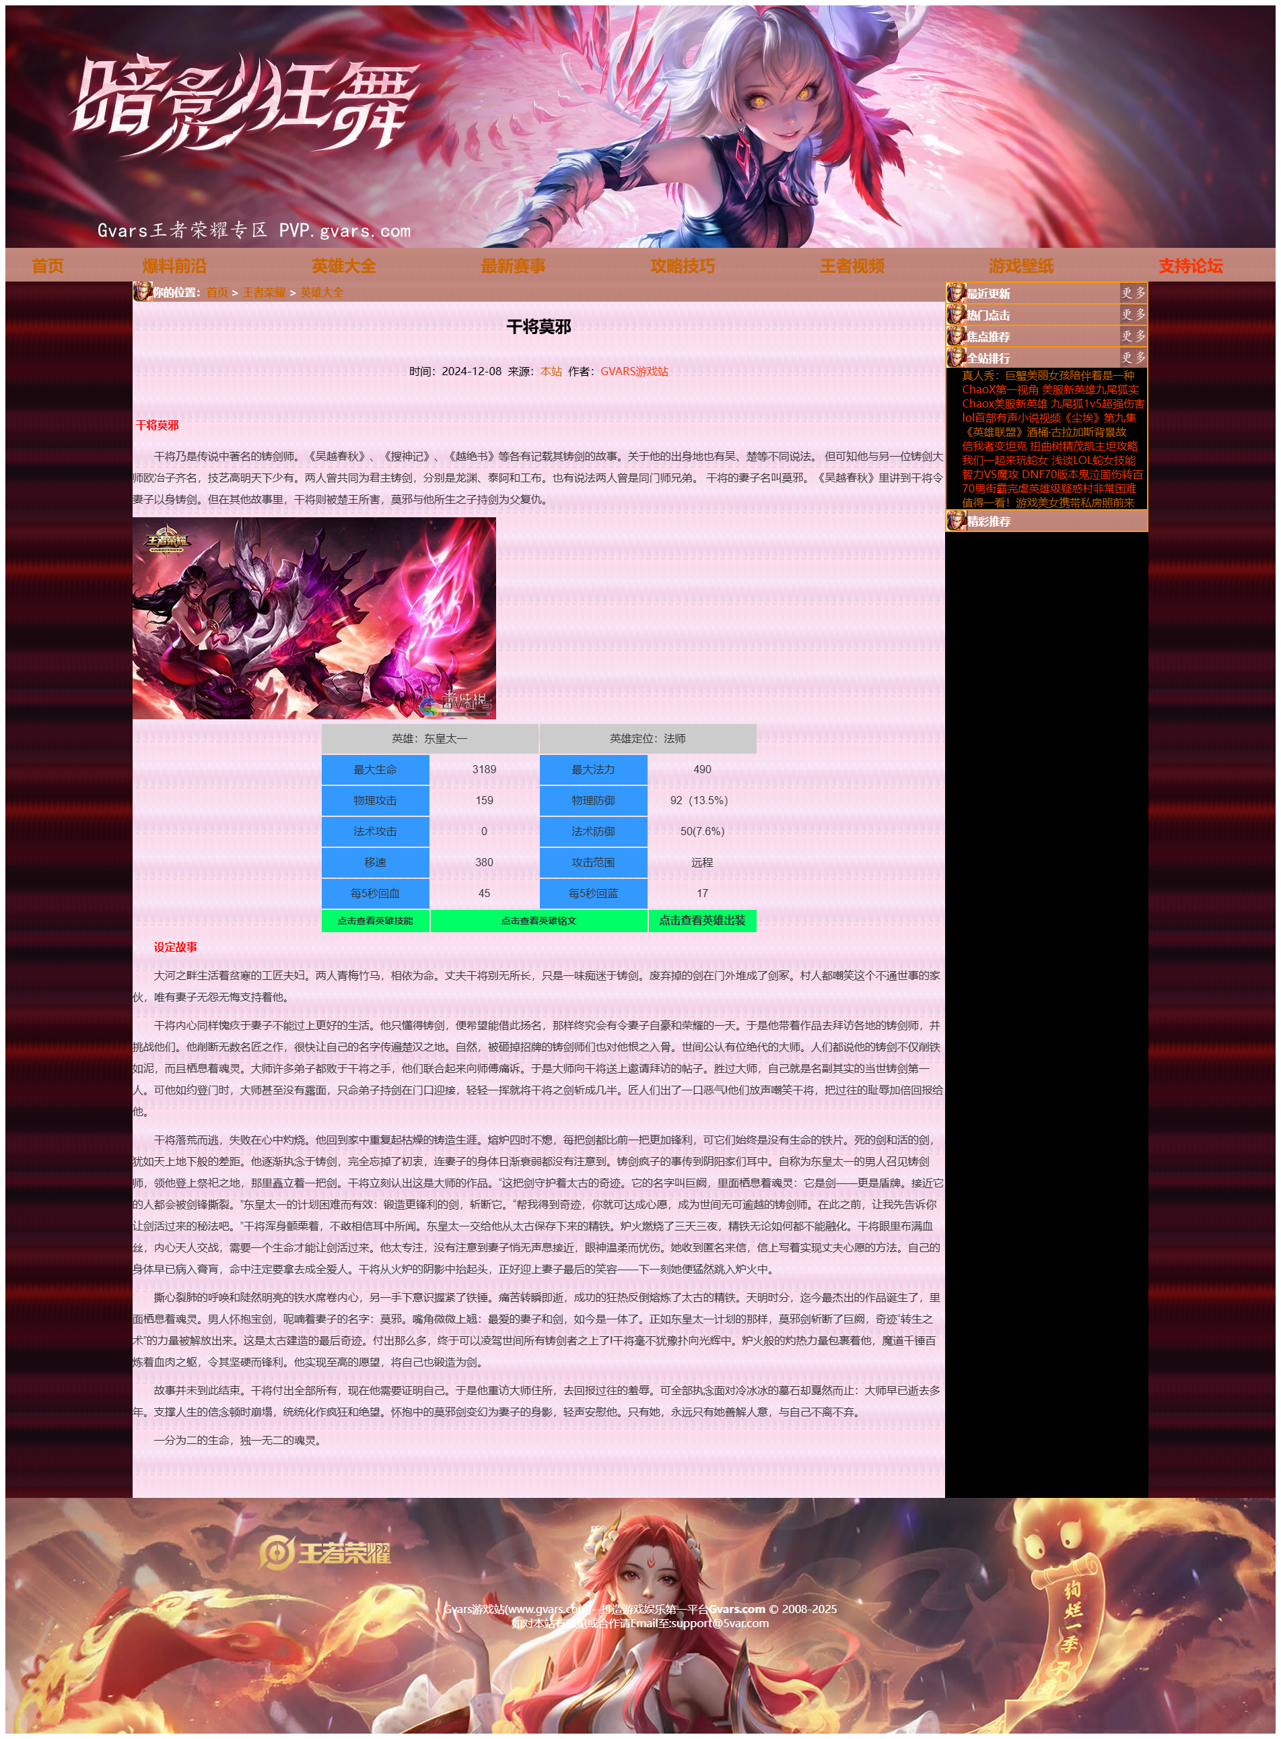Open 支持论坛 navigation item
Screen dimensions: 1281x1739
1190,266
